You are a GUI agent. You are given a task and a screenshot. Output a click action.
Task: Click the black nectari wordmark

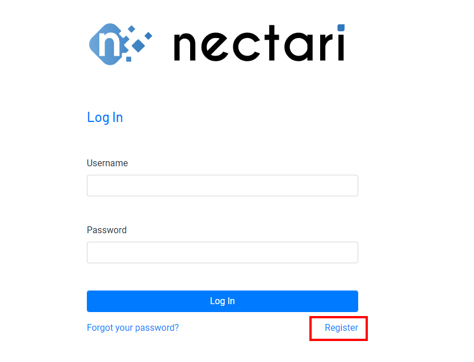coord(259,43)
